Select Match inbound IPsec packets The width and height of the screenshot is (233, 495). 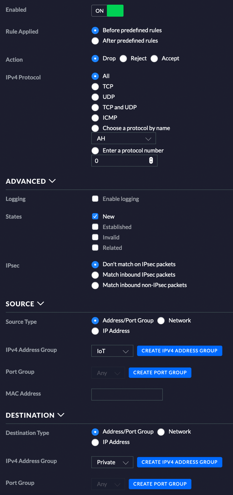coord(95,275)
